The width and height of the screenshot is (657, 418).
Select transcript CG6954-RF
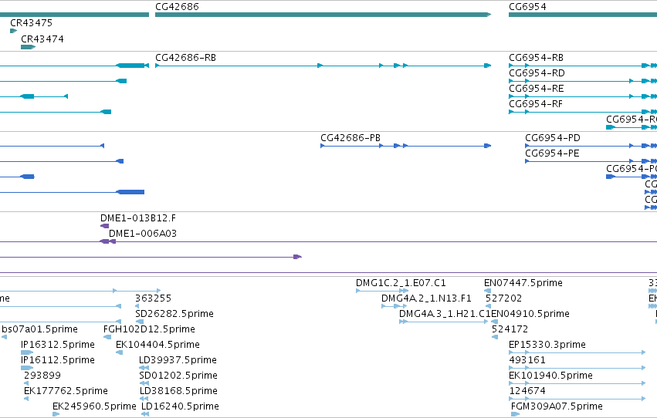pyautogui.click(x=536, y=104)
